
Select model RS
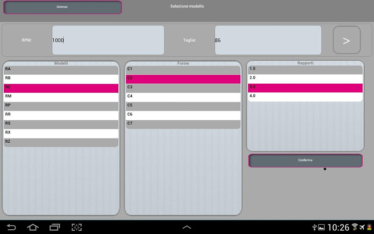coord(61,124)
